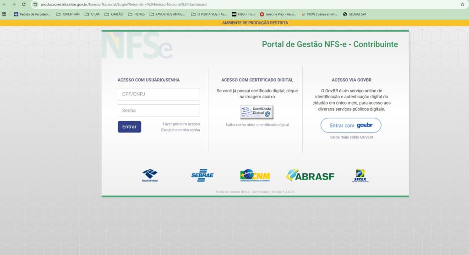Open the Esqueci a minha senha link
Image resolution: width=469 pixels, height=255 pixels.
pyautogui.click(x=180, y=130)
